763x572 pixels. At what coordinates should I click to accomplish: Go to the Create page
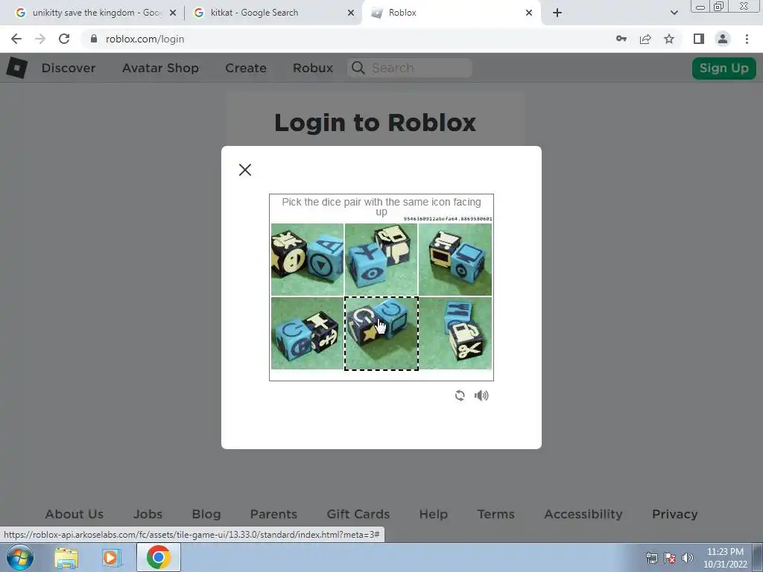pyautogui.click(x=246, y=68)
